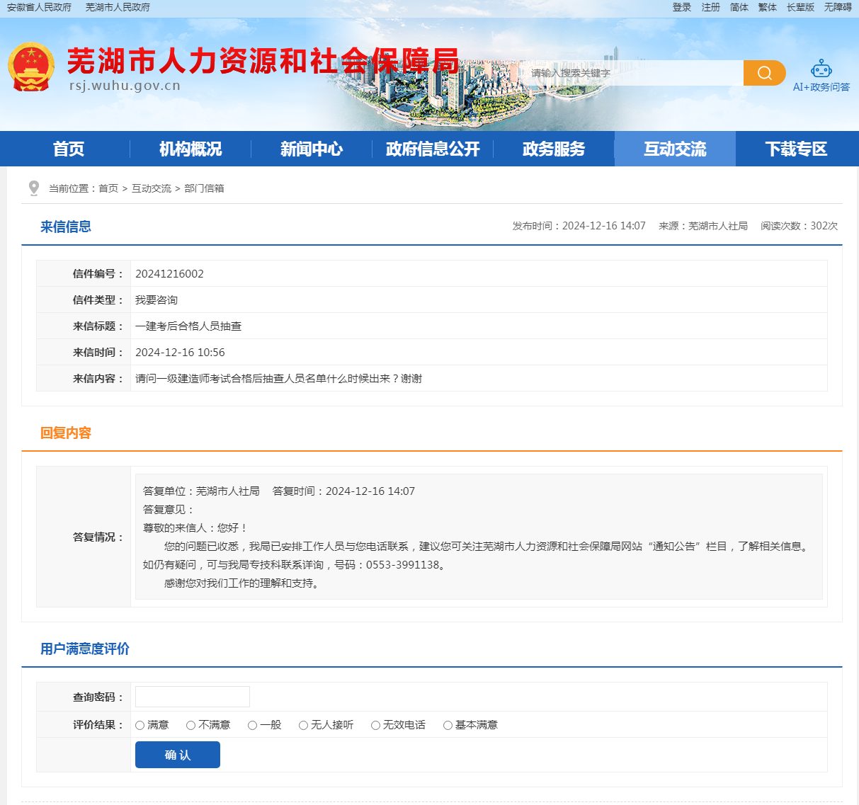Viewport: 859px width, 805px height.
Task: Click the 查询密码 input field
Action: [x=193, y=697]
